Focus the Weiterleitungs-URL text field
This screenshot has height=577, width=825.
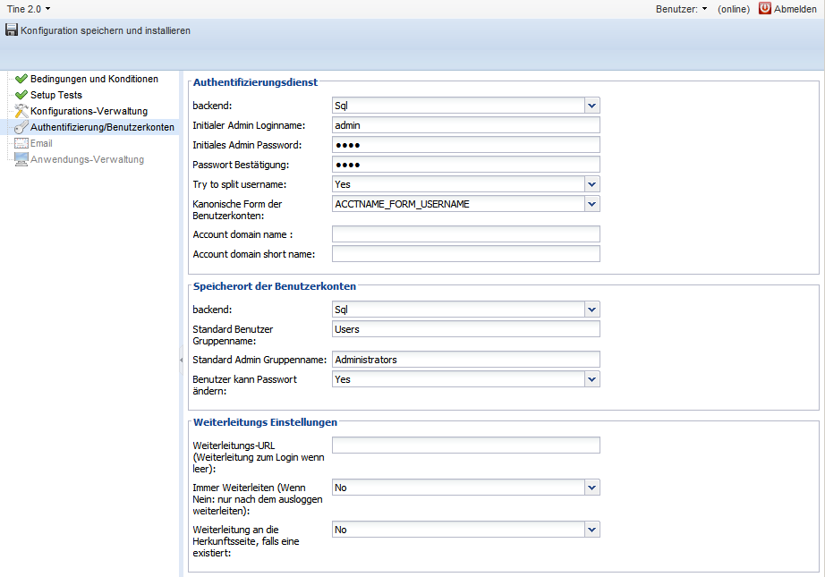point(465,445)
